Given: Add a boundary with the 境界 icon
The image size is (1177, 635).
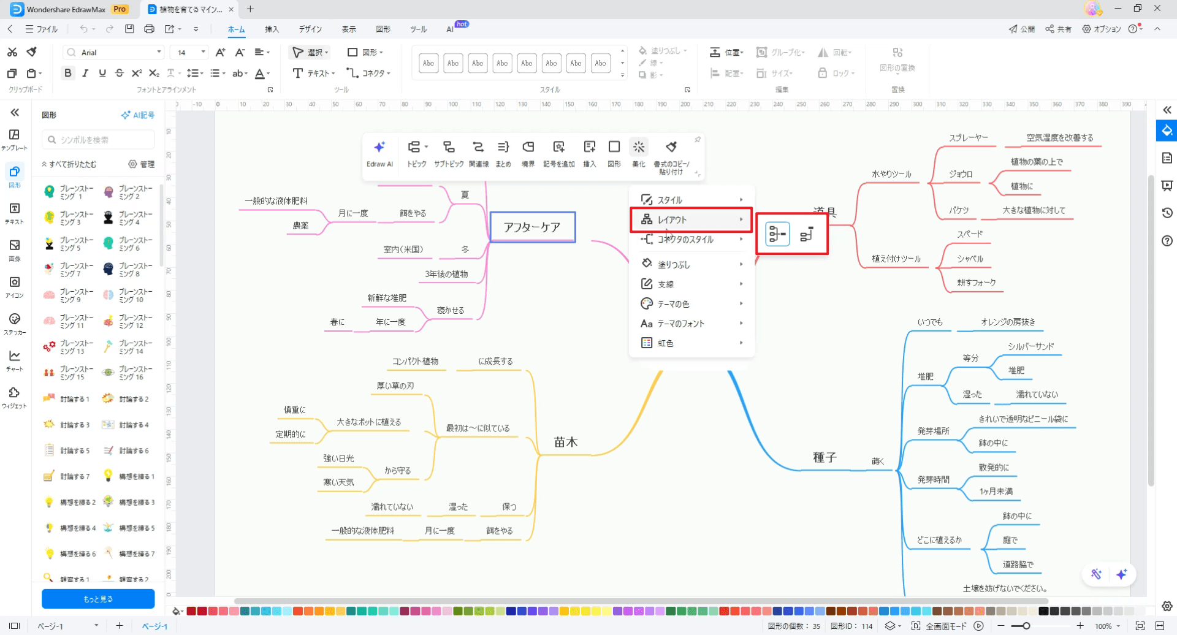Looking at the screenshot, I should (x=528, y=153).
